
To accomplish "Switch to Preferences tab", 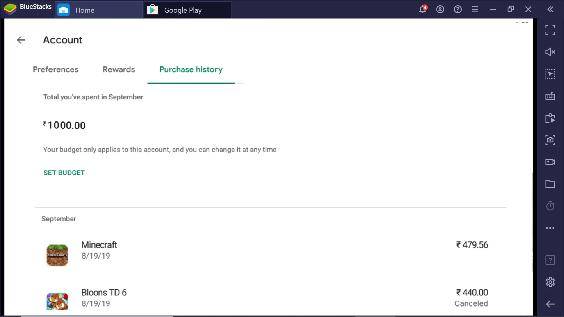I will pyautogui.click(x=56, y=69).
